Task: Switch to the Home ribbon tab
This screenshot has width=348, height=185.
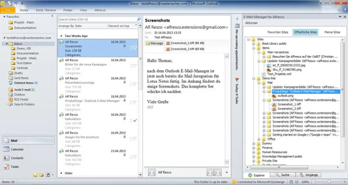Action: pyautogui.click(x=24, y=10)
